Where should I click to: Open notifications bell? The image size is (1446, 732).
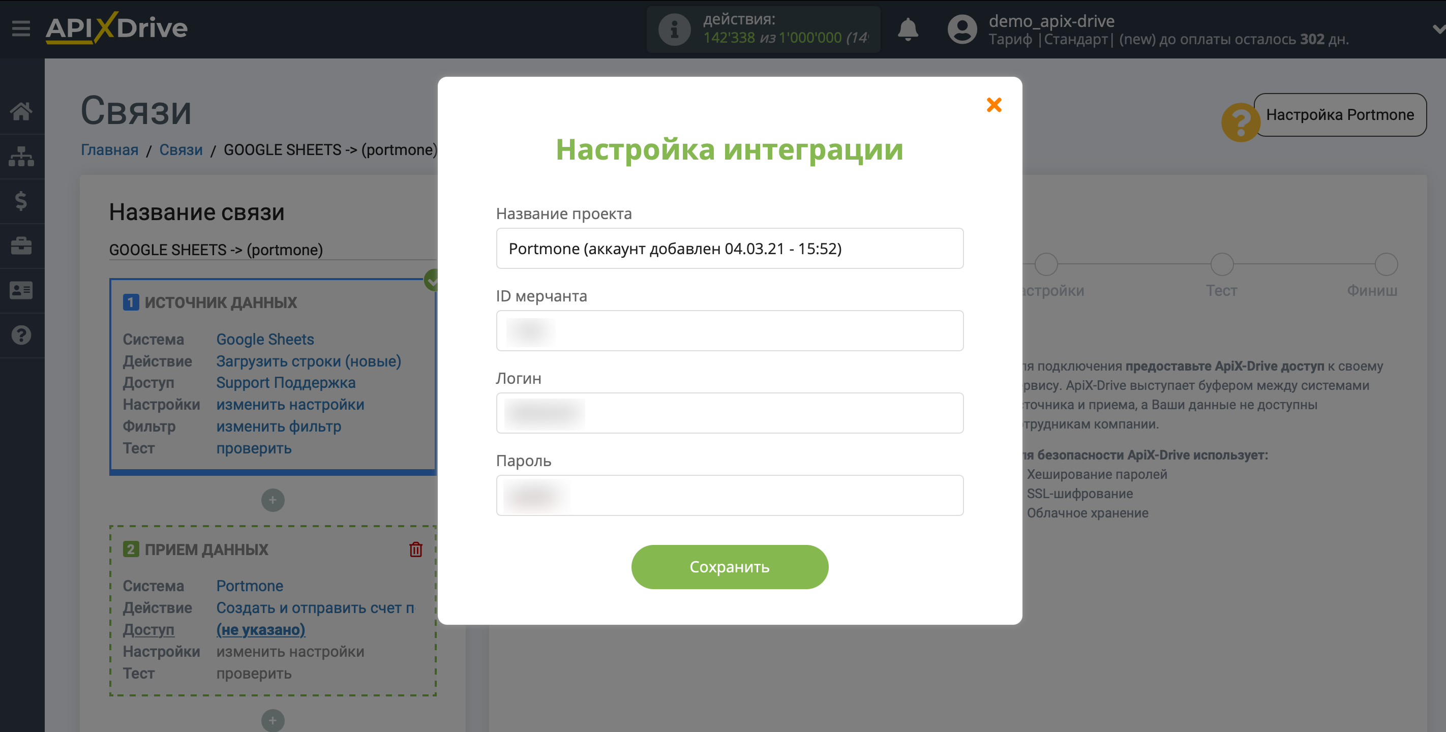(908, 29)
